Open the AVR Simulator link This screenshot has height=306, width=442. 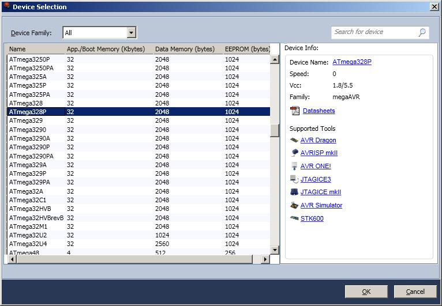pyautogui.click(x=321, y=205)
